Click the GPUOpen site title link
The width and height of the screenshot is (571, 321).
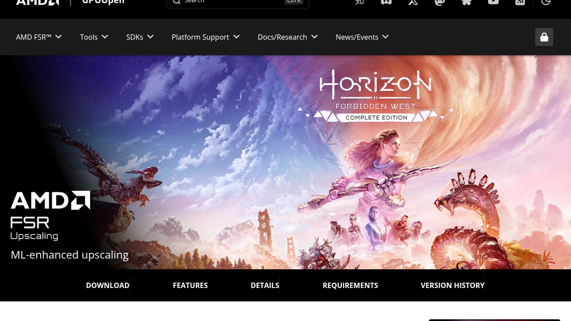103,2
